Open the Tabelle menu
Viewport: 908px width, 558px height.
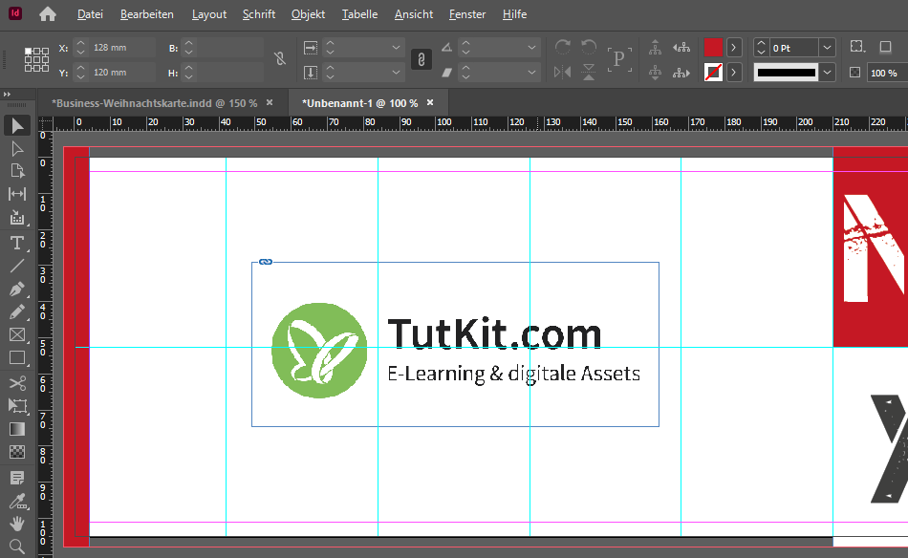click(x=359, y=14)
